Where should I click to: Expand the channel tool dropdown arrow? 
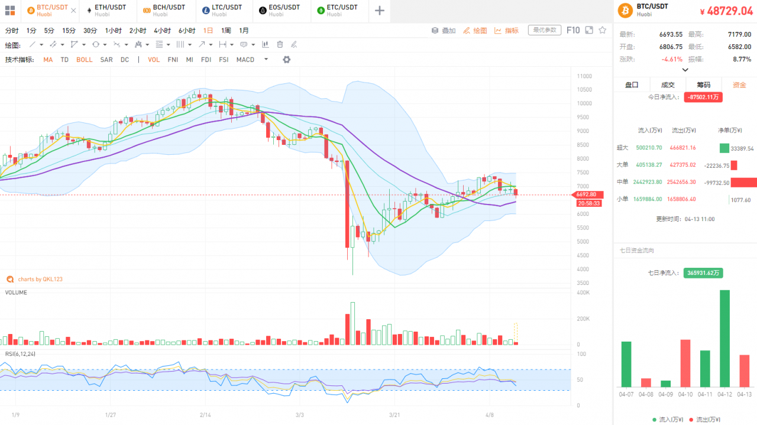coord(63,45)
